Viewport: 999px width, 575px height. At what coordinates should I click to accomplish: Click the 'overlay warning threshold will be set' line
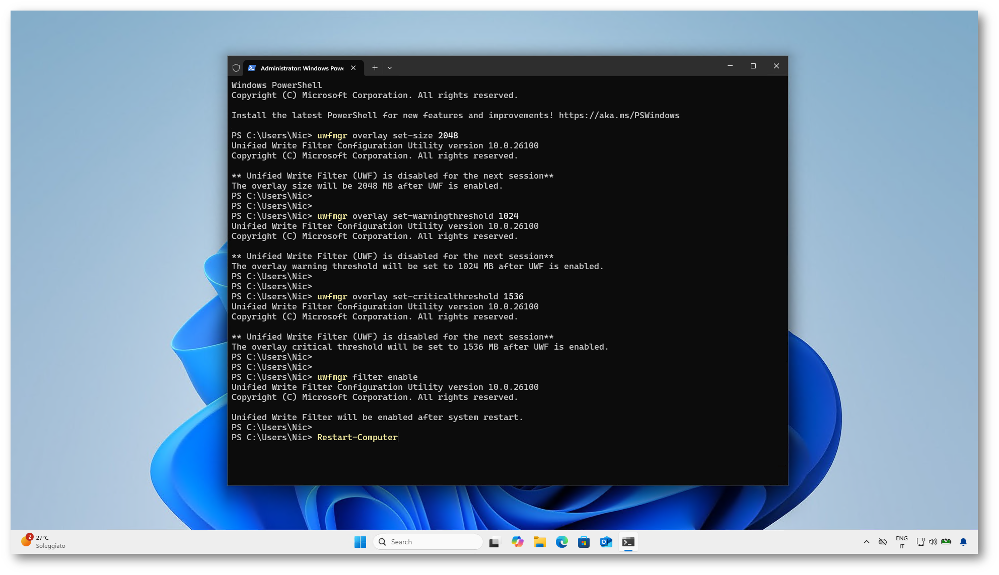pos(417,266)
